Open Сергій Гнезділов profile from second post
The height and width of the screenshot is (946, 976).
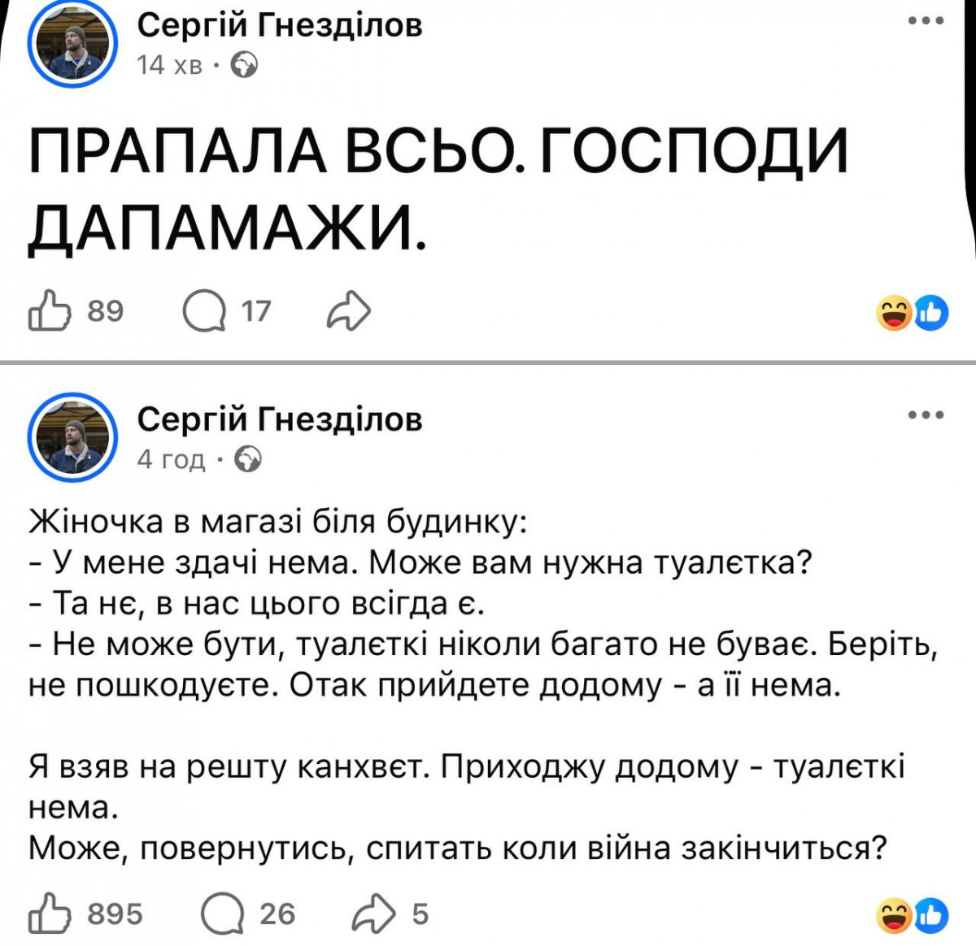(280, 419)
